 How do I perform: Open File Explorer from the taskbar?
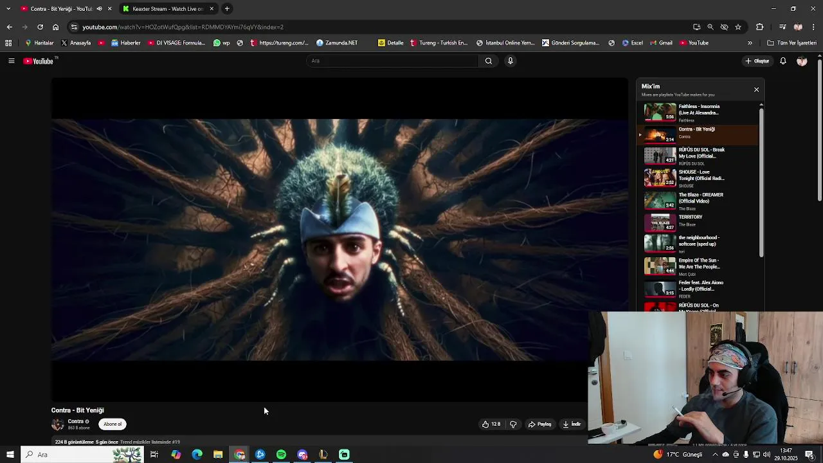(218, 455)
